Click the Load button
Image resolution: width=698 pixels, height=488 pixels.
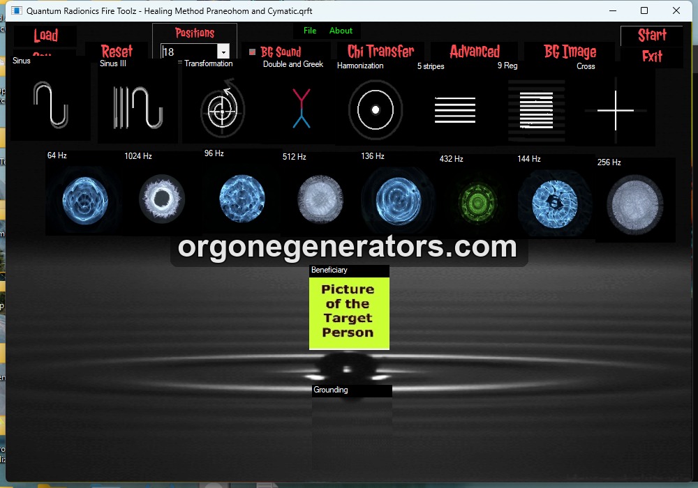click(x=45, y=36)
